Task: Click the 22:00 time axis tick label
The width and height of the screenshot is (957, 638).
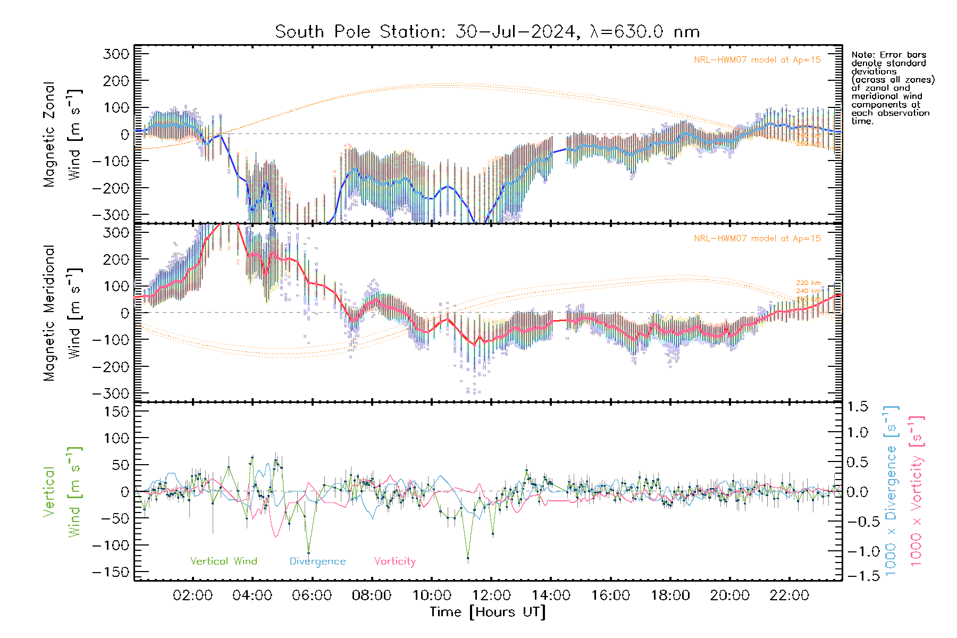Action: click(x=789, y=595)
